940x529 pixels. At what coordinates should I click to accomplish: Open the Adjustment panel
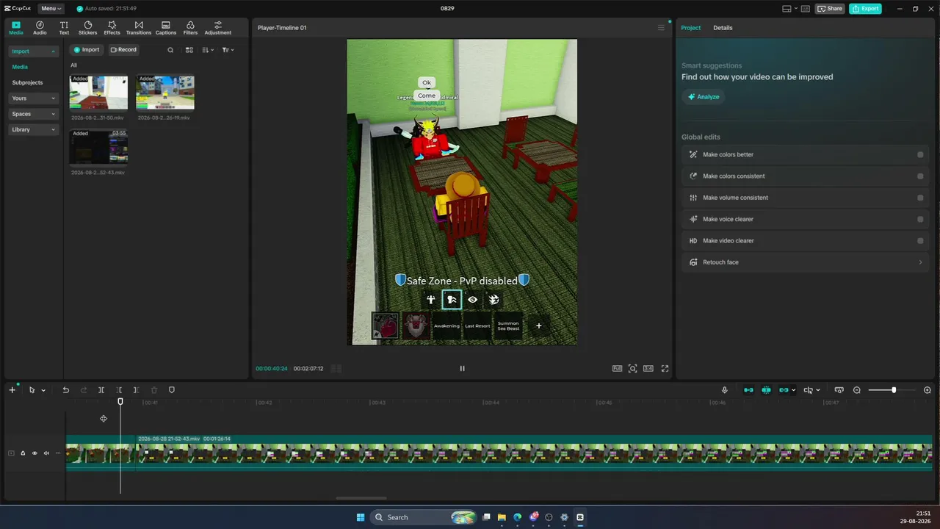click(218, 28)
